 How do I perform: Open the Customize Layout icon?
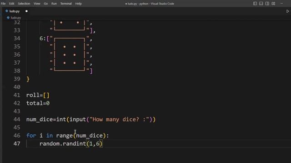coord(273,4)
